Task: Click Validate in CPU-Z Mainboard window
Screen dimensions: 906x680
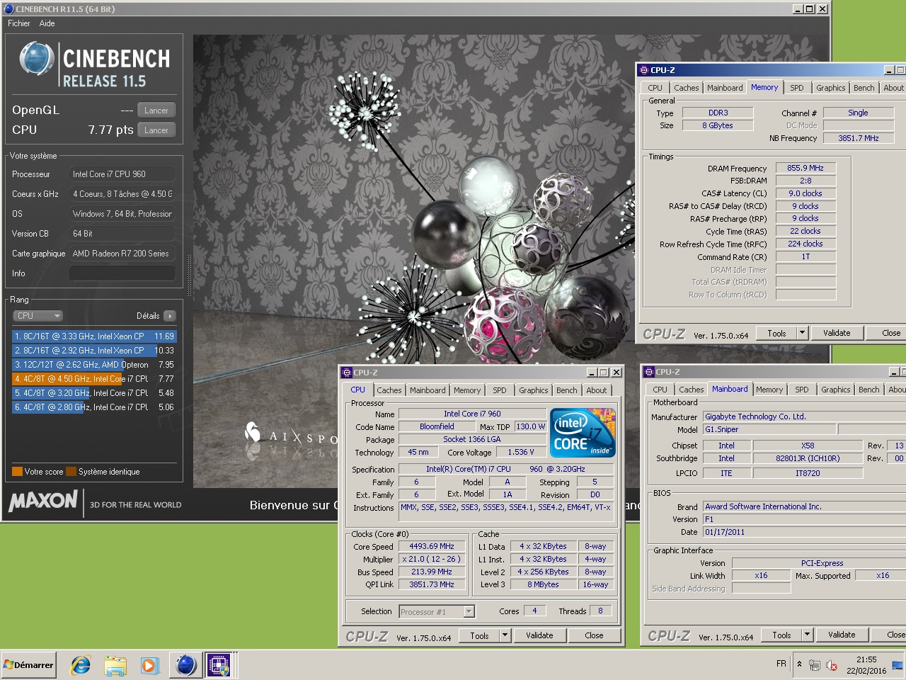Action: (842, 635)
